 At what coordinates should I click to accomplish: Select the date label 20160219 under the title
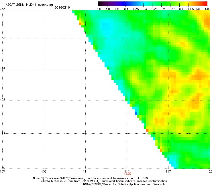tap(62, 7)
